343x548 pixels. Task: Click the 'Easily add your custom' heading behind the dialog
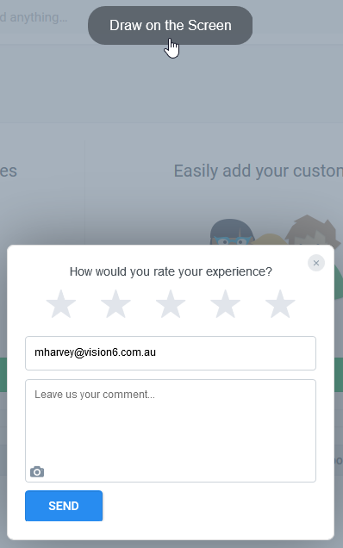[x=259, y=171]
